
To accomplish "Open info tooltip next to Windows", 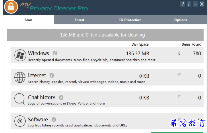I will (55, 53).
